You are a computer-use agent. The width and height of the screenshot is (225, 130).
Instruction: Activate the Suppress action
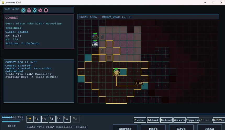pyautogui.click(x=193, y=120)
